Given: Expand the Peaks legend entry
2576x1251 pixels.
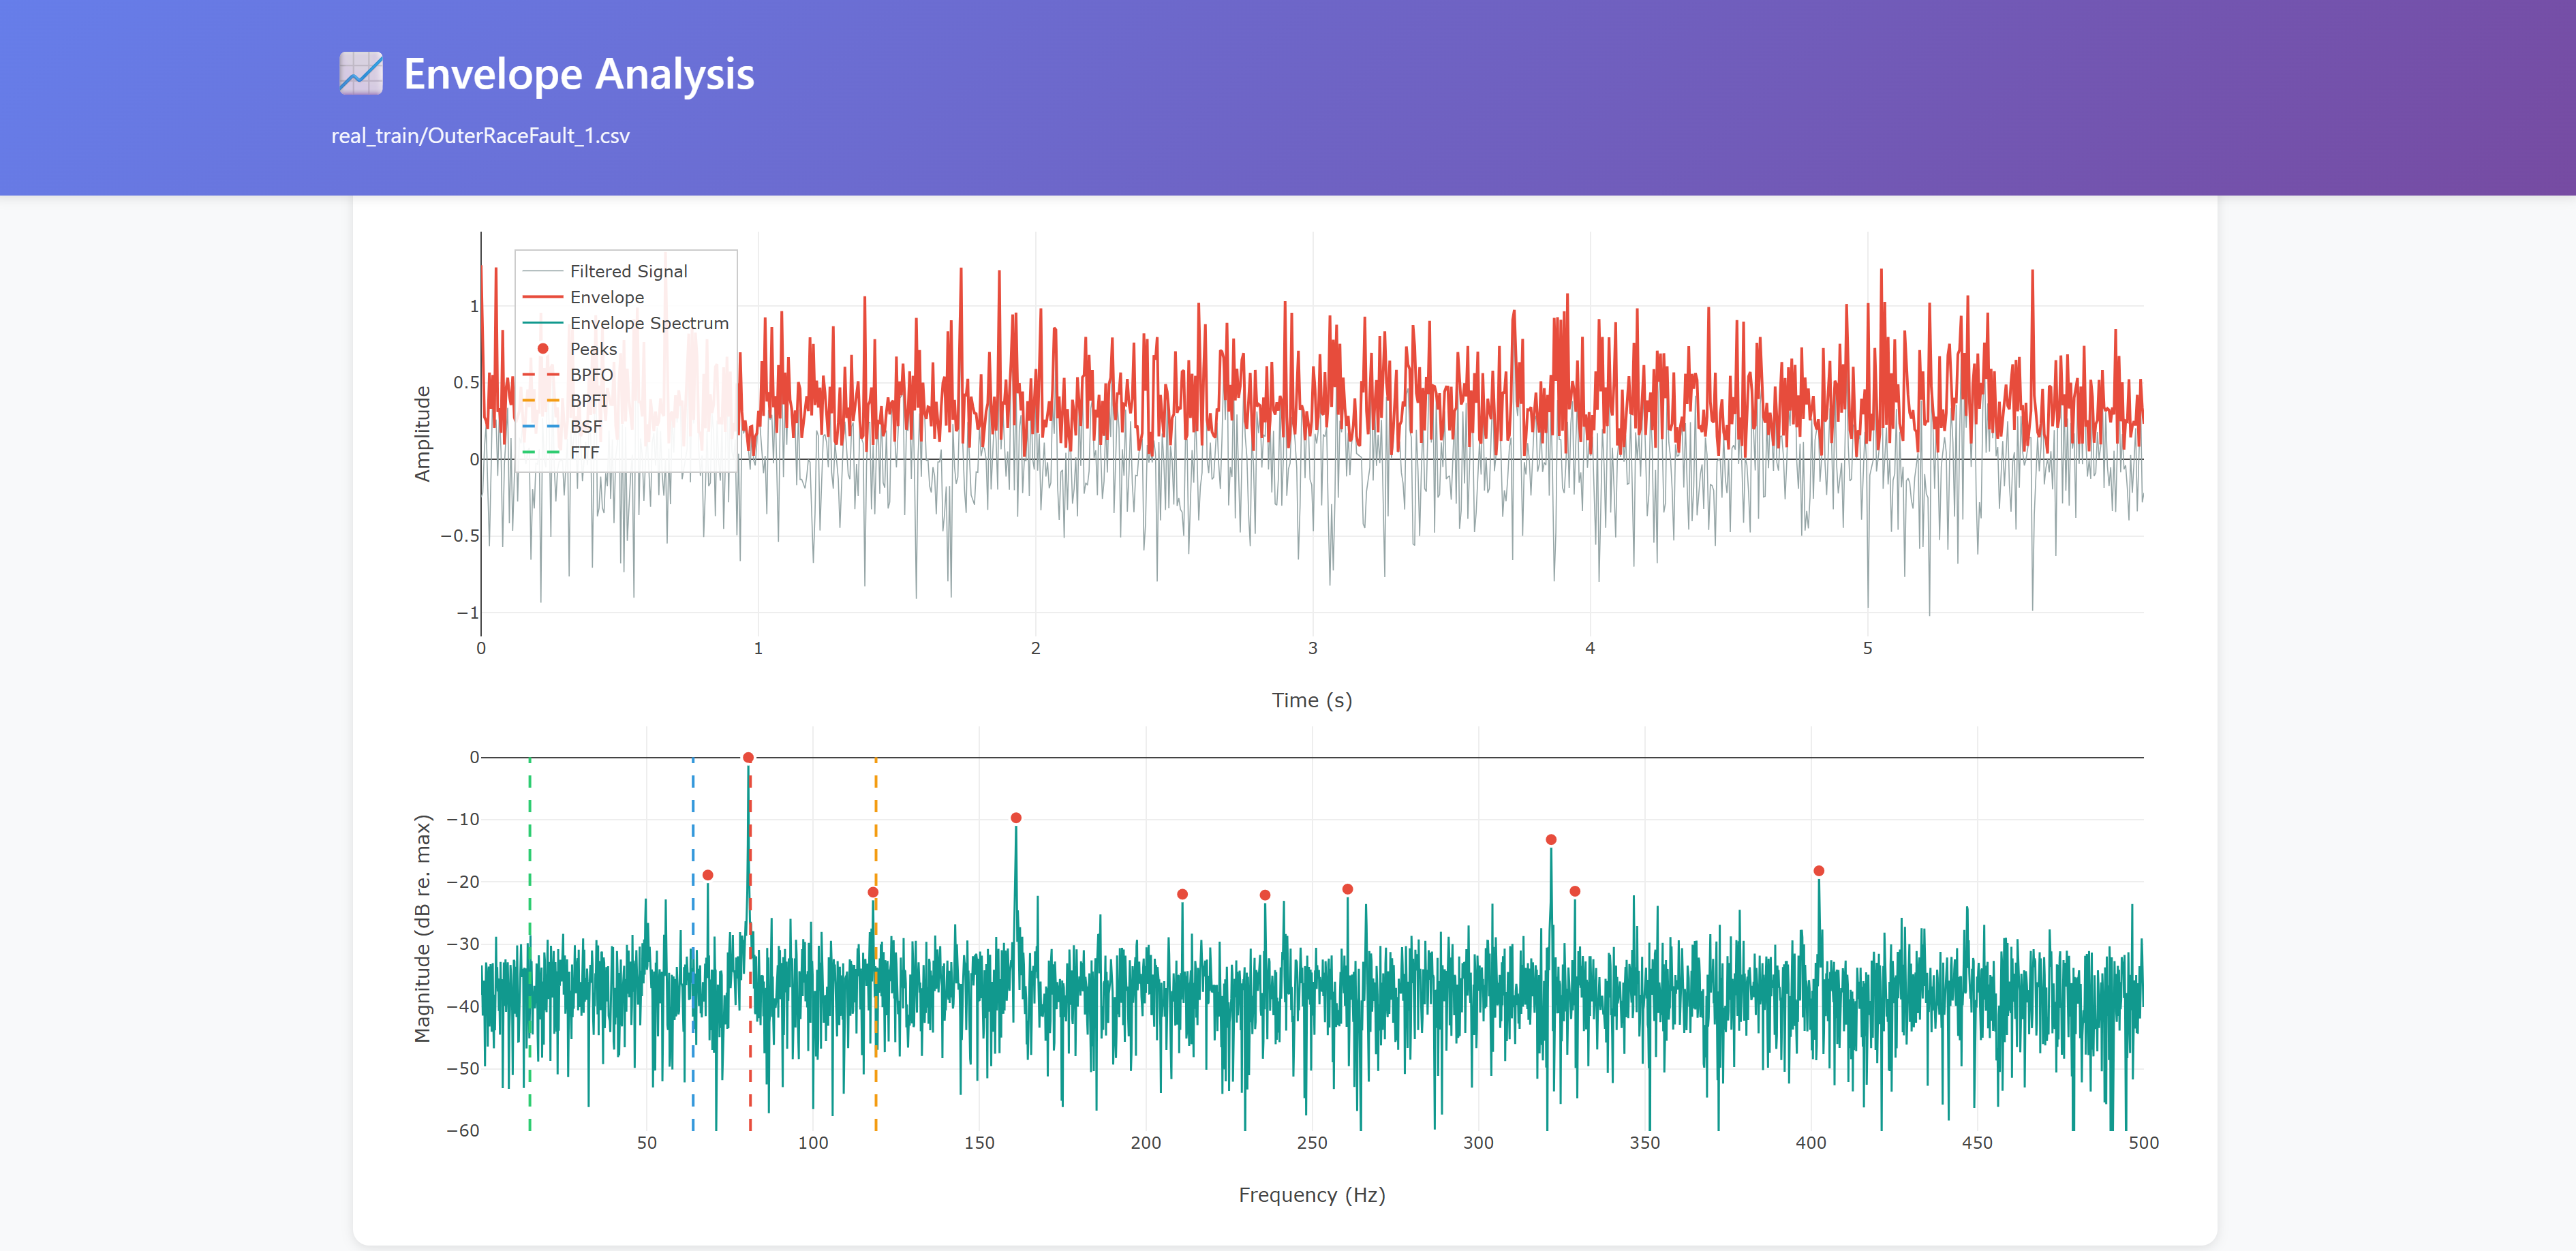Looking at the screenshot, I should click(593, 349).
